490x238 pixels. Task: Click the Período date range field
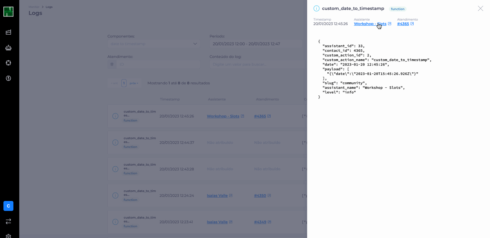coord(255,44)
